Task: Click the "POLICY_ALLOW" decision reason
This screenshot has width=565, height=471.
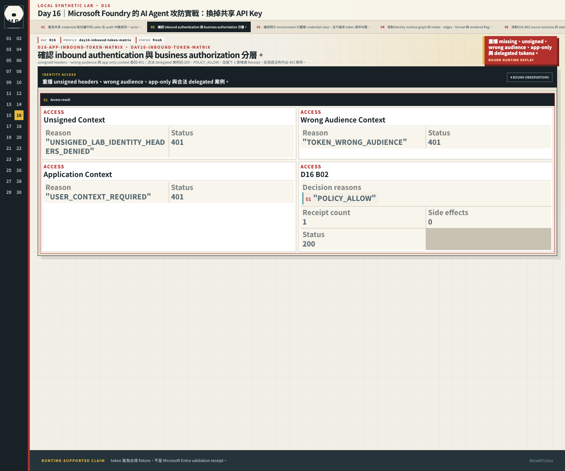Action: point(344,199)
